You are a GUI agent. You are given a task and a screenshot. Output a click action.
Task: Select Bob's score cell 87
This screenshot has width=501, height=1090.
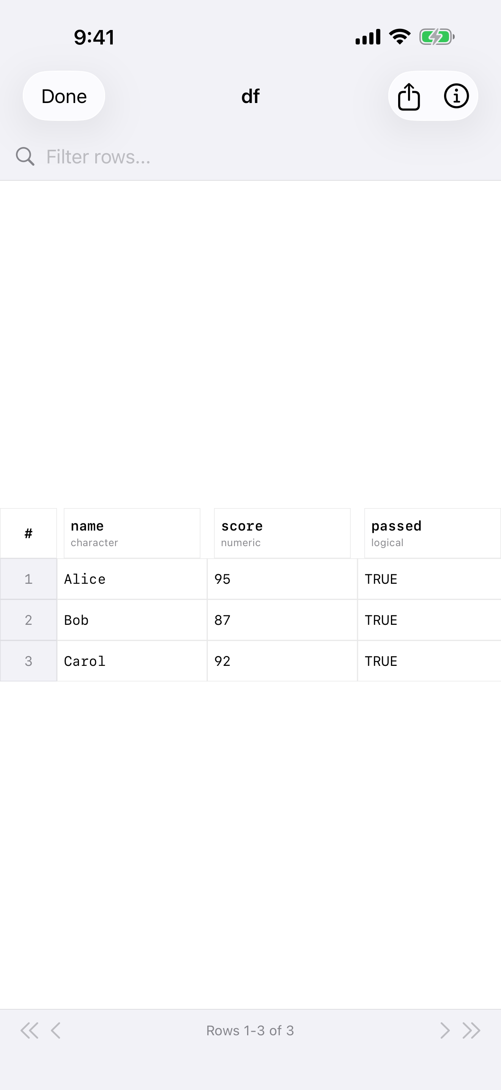coord(282,620)
